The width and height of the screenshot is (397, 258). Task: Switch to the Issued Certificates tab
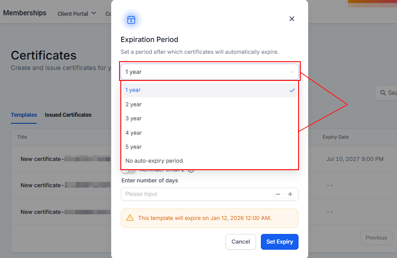68,115
